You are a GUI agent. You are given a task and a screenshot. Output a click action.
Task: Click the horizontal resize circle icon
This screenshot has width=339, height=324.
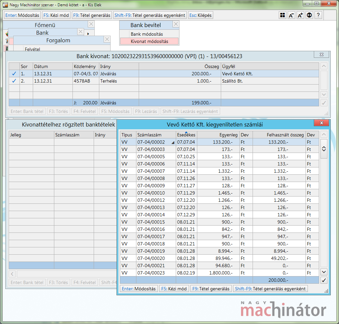click(309, 15)
